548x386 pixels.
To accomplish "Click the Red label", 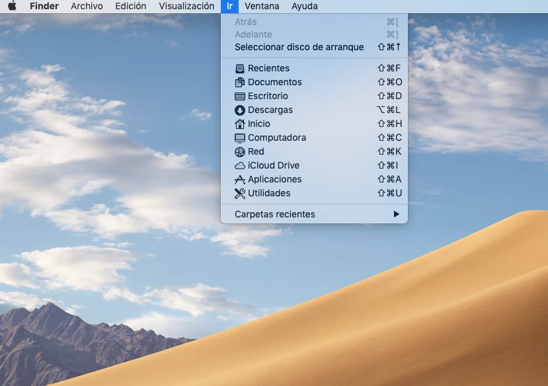I will point(256,151).
